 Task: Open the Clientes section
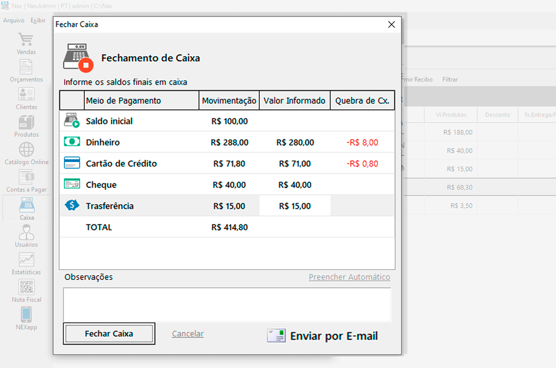click(x=26, y=98)
